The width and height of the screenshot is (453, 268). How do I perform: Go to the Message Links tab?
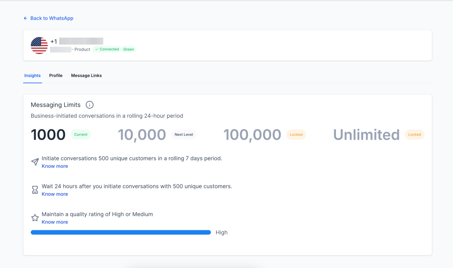(86, 76)
